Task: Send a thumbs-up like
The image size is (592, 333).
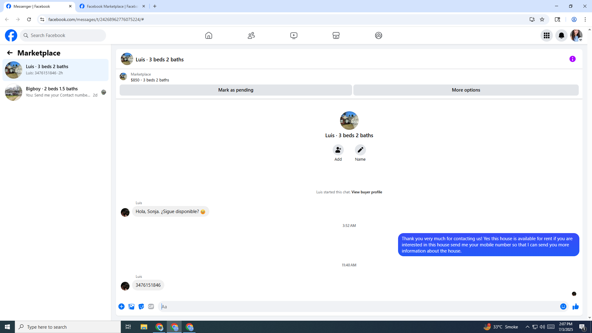Action: (576, 306)
